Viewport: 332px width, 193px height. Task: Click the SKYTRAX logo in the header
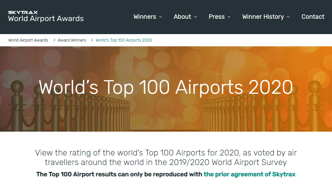point(23,12)
